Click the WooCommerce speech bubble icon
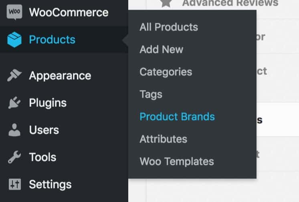This screenshot has width=299, height=202. click(14, 12)
